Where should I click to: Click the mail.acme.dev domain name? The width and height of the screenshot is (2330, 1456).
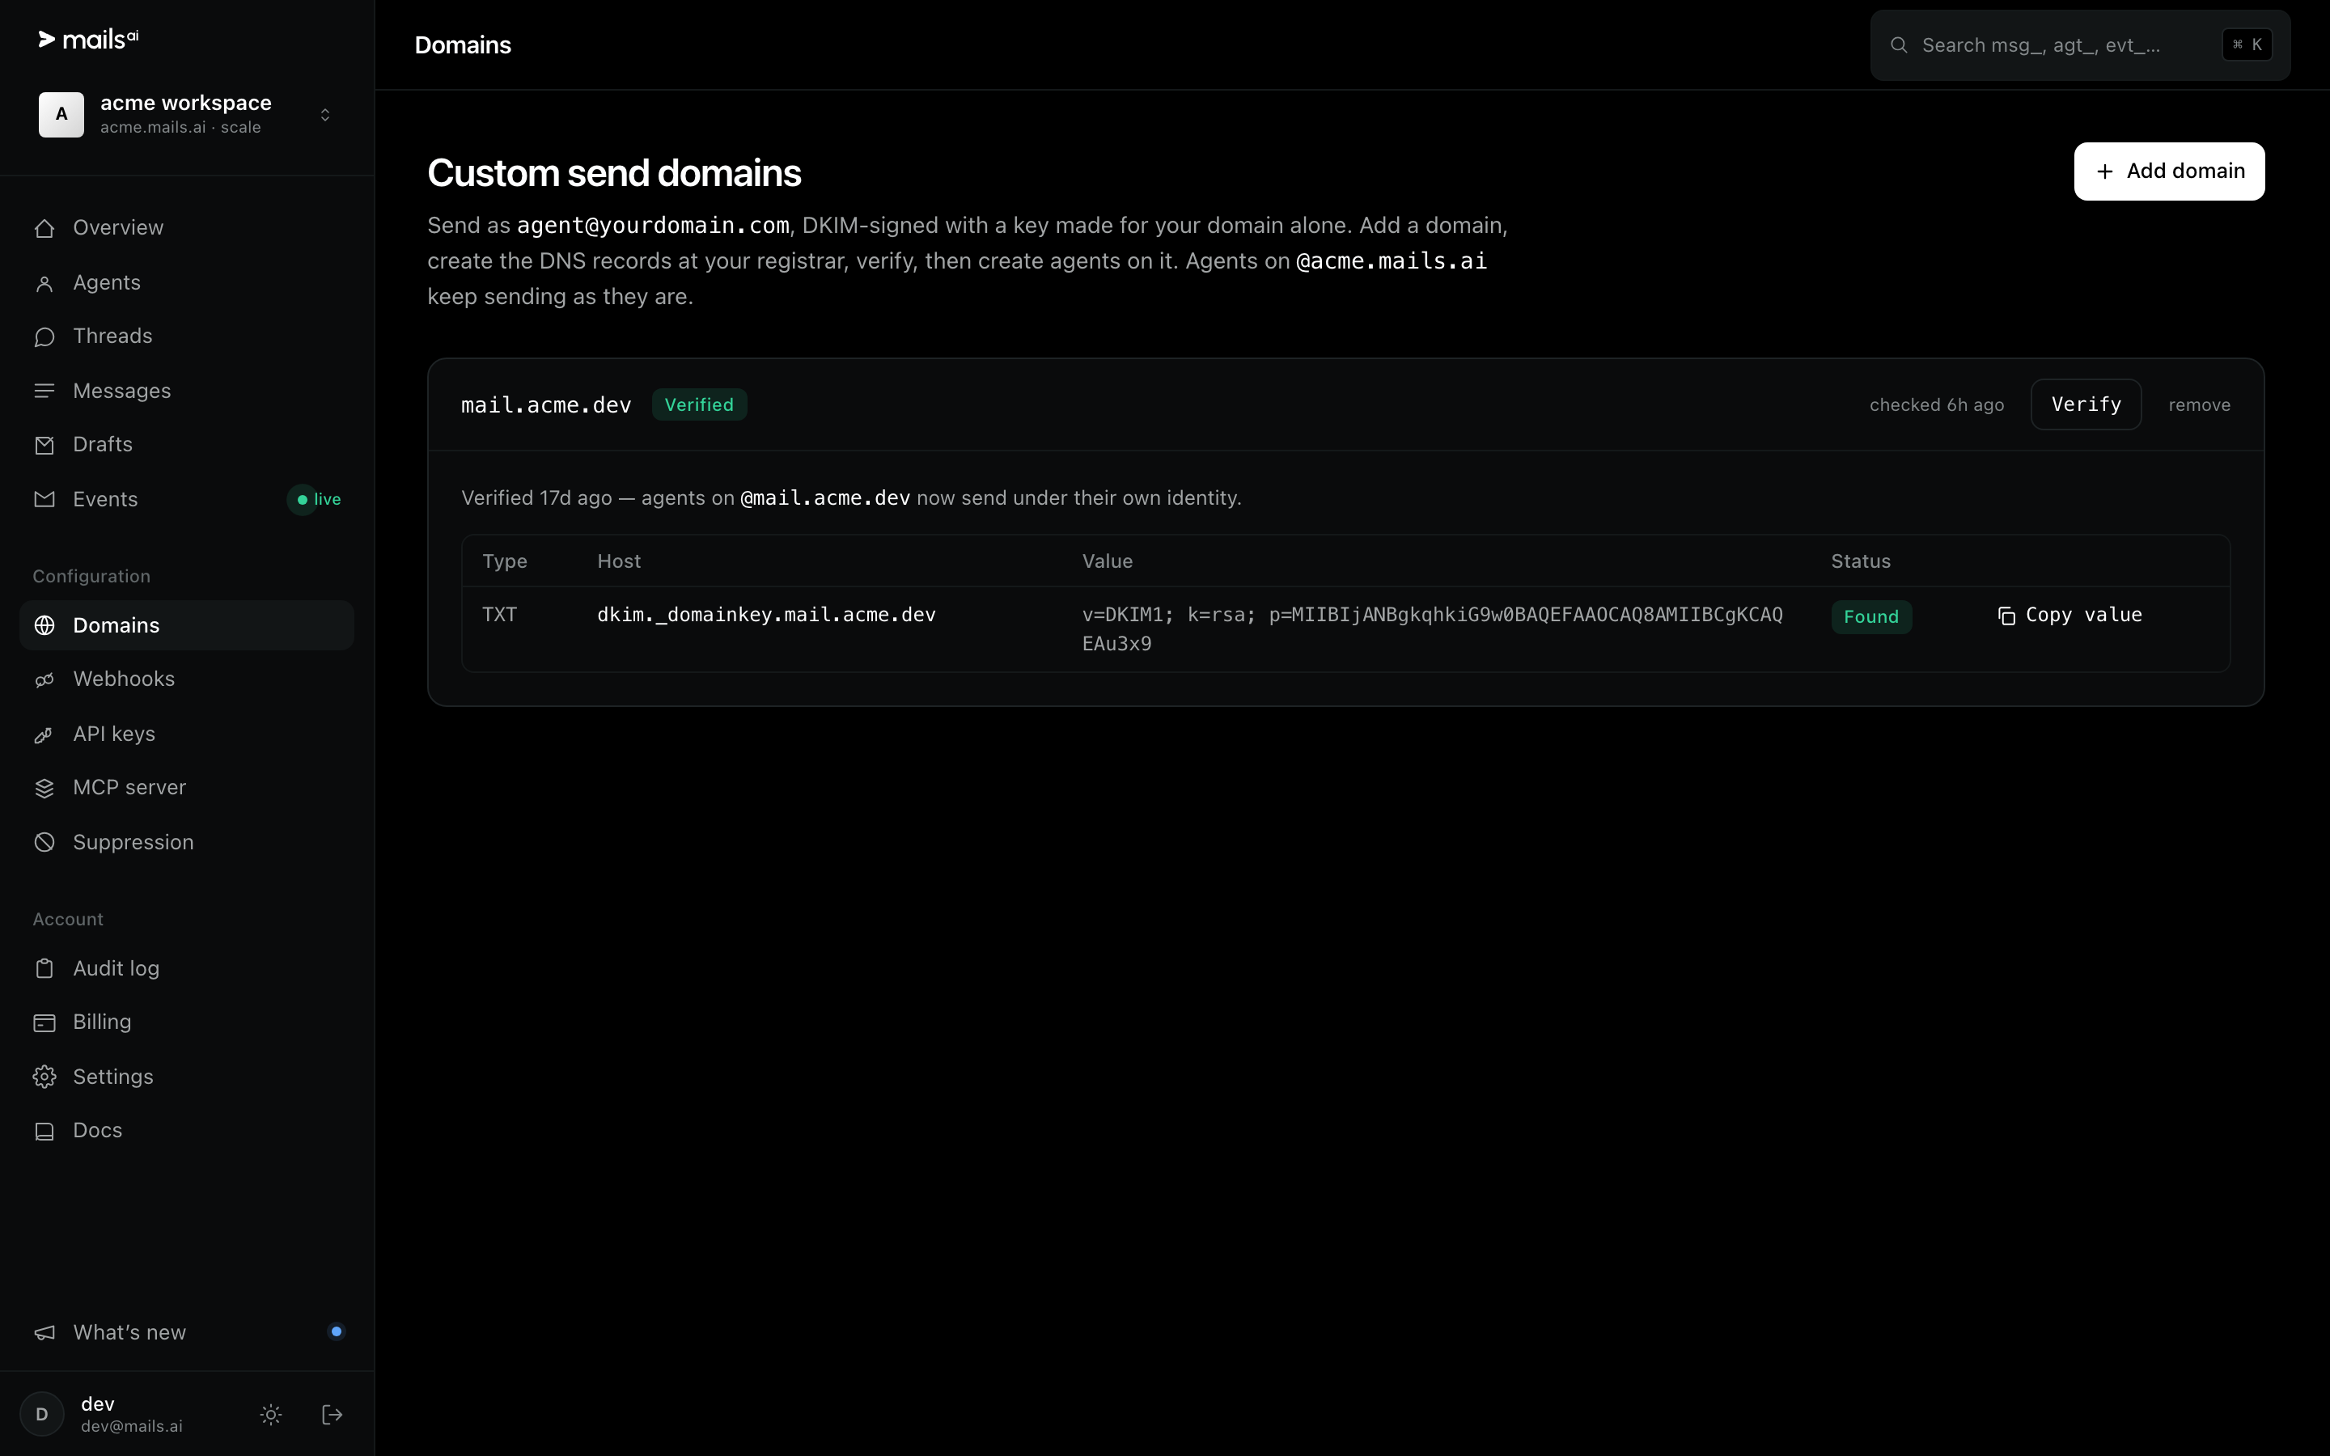pos(546,405)
